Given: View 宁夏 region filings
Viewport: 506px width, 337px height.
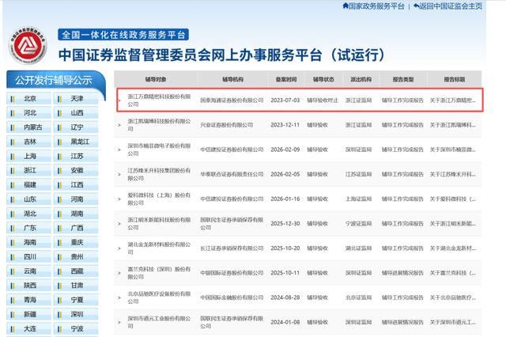Looking at the screenshot, I should 76,300.
